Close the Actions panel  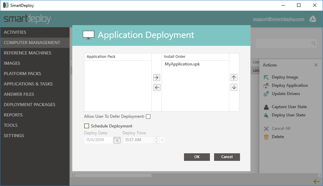[x=316, y=65]
